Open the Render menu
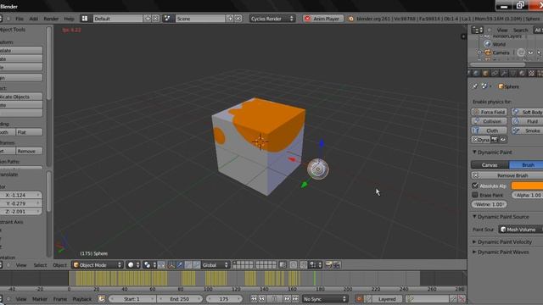543x305 pixels. (51, 19)
